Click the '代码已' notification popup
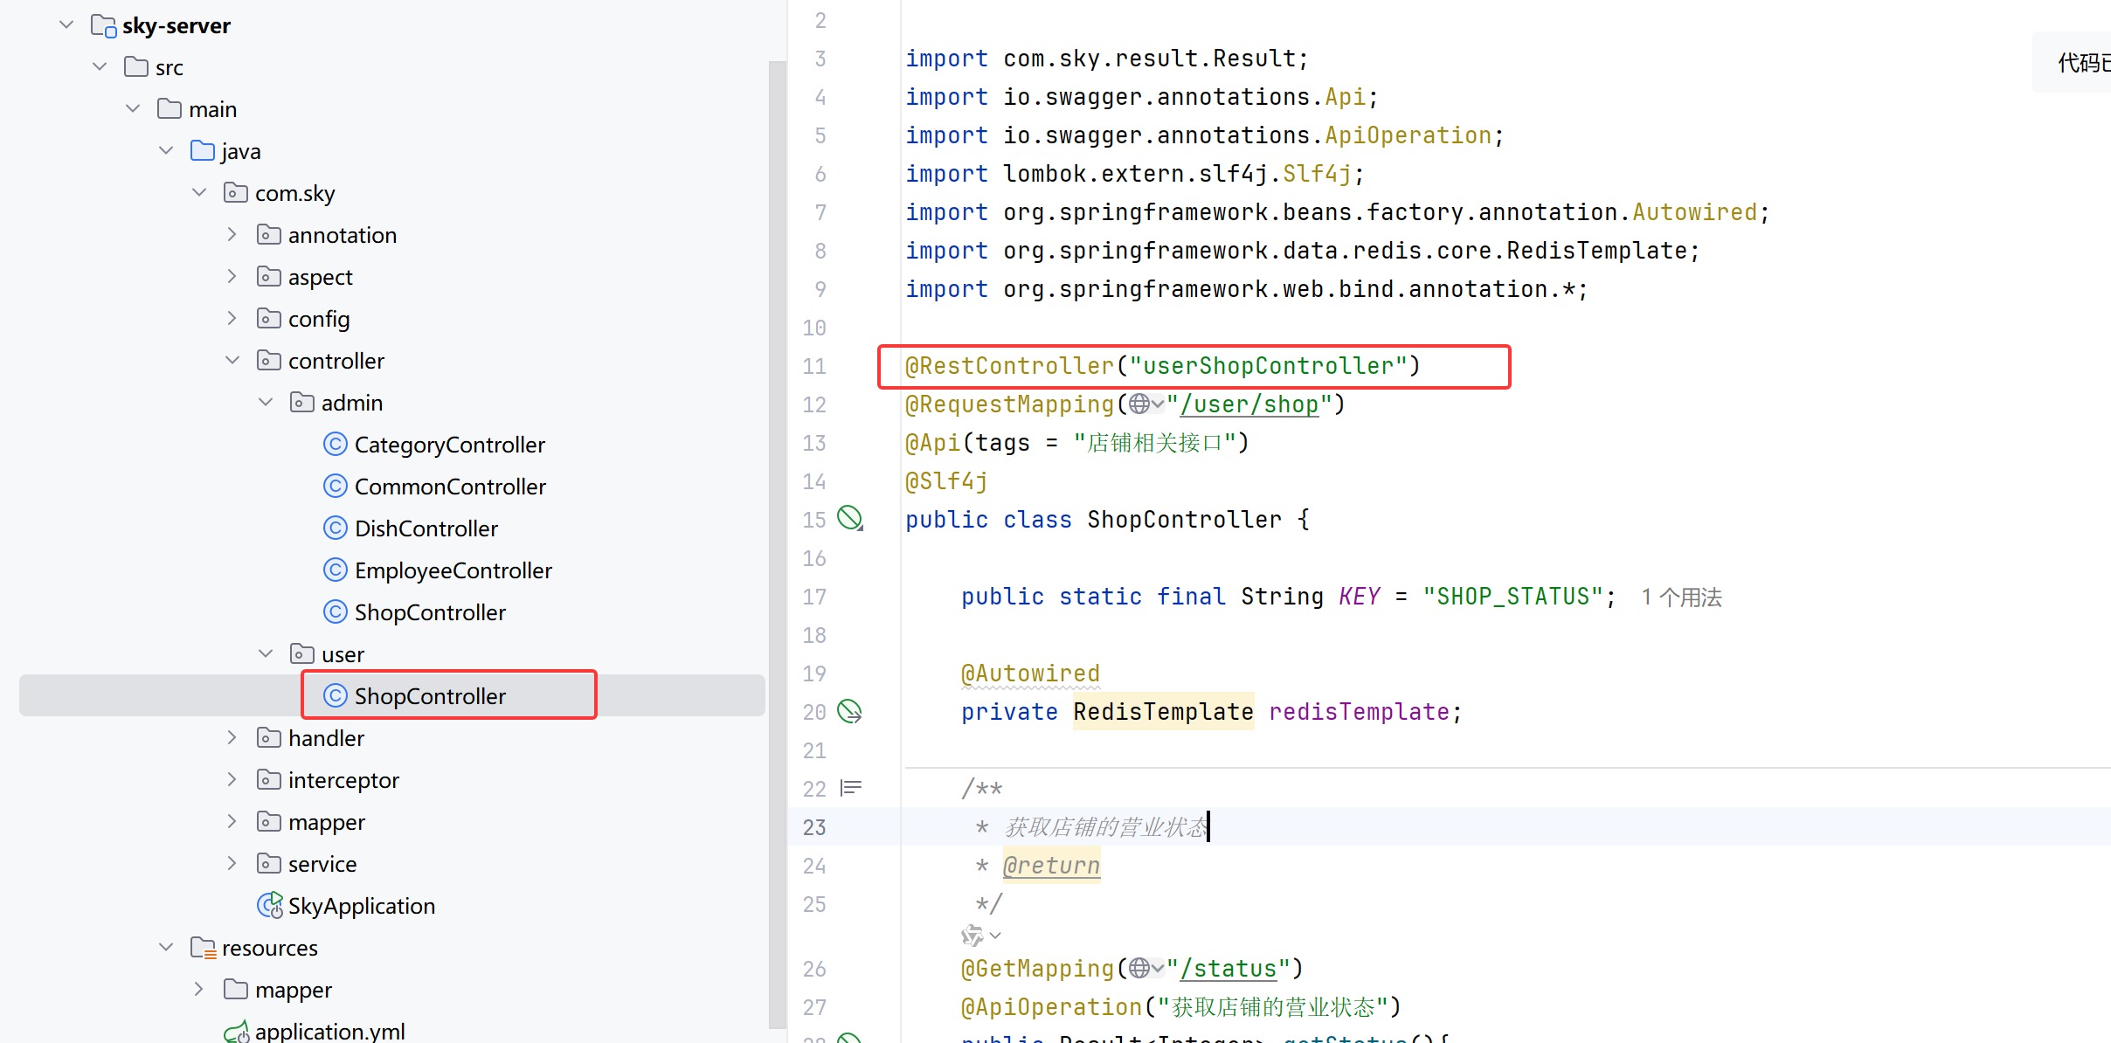2111x1043 pixels. (2073, 62)
